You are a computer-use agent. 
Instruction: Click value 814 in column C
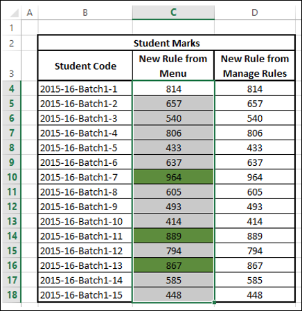click(x=173, y=88)
